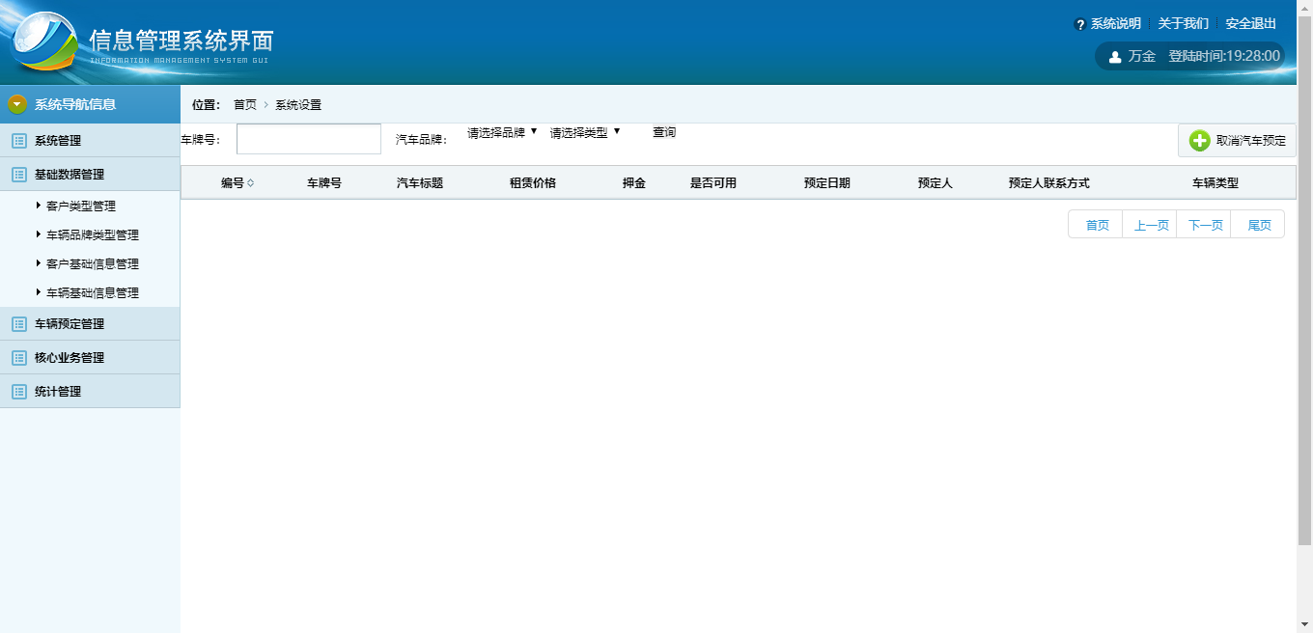Open the 请选择品牌 dropdown
Viewport: 1313px width, 633px height.
[x=502, y=133]
